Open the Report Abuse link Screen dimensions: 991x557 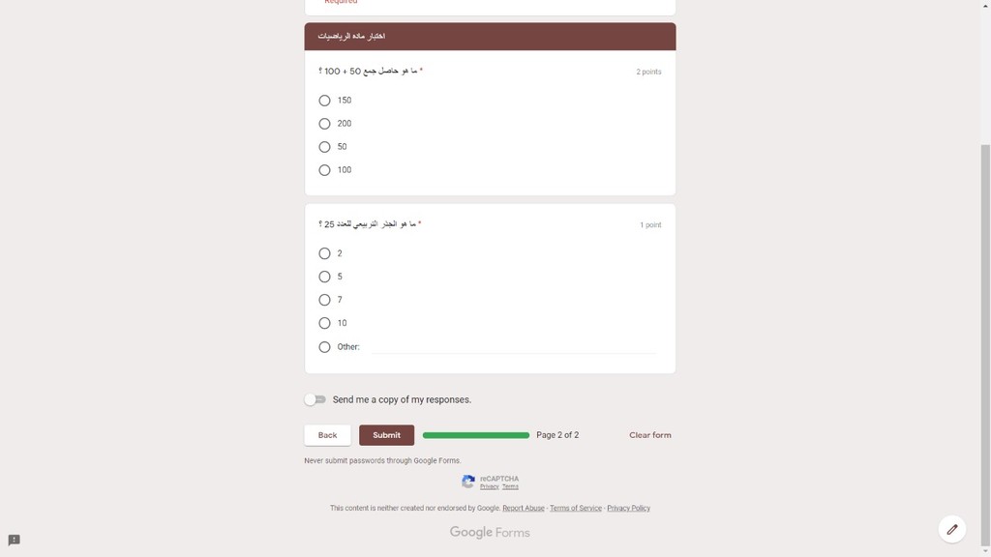pos(524,508)
